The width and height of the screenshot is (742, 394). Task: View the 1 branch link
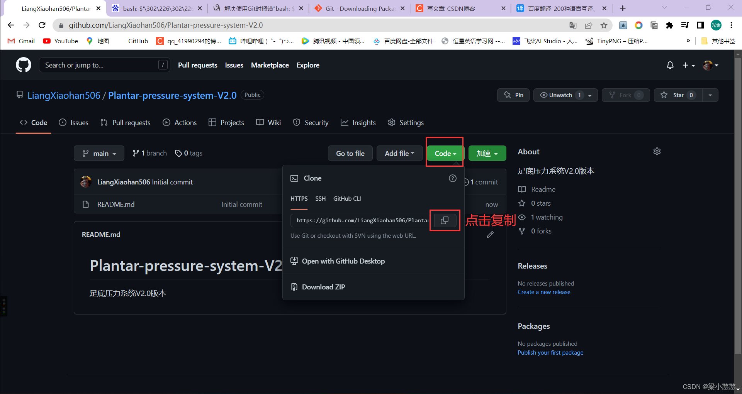(x=149, y=153)
